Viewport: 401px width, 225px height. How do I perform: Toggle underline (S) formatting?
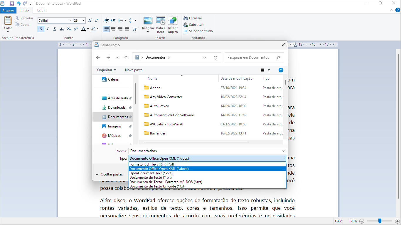click(x=55, y=29)
